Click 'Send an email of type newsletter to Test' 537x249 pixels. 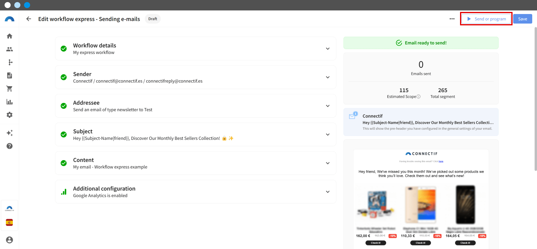113,110
